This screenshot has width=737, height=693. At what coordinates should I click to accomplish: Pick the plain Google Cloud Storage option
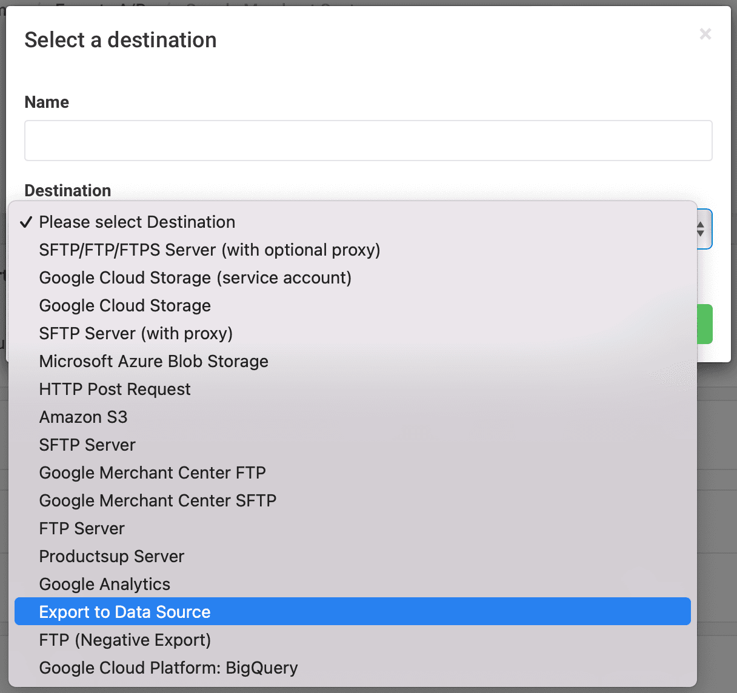[x=125, y=306]
